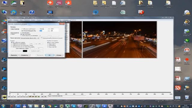Click the pink FS desktop icon

tap(59, 3)
